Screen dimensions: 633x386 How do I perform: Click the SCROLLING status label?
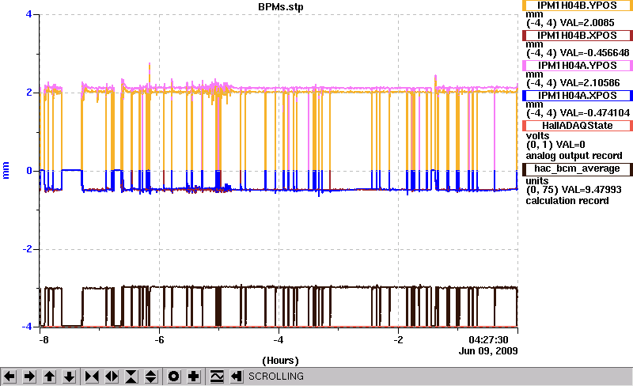click(275, 377)
